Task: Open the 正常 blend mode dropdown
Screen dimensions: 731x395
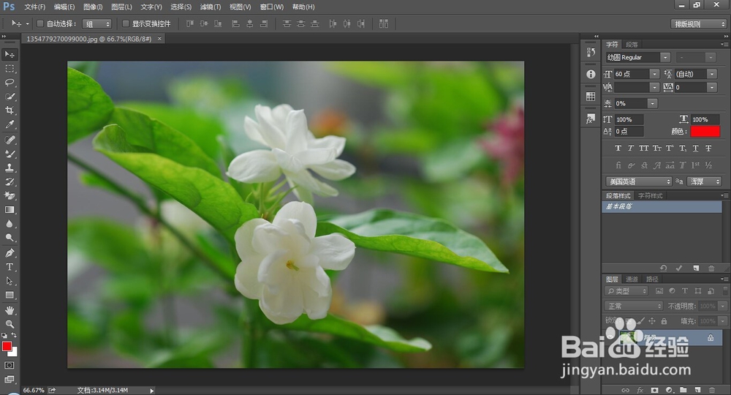Action: click(634, 306)
